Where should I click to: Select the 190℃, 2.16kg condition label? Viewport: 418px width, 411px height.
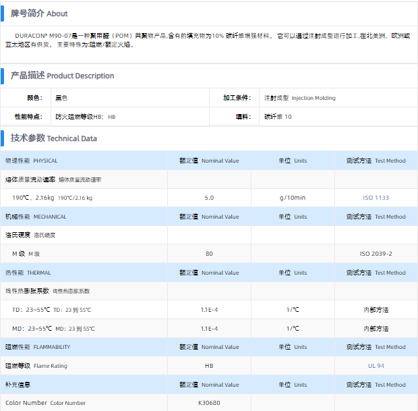coord(53,198)
